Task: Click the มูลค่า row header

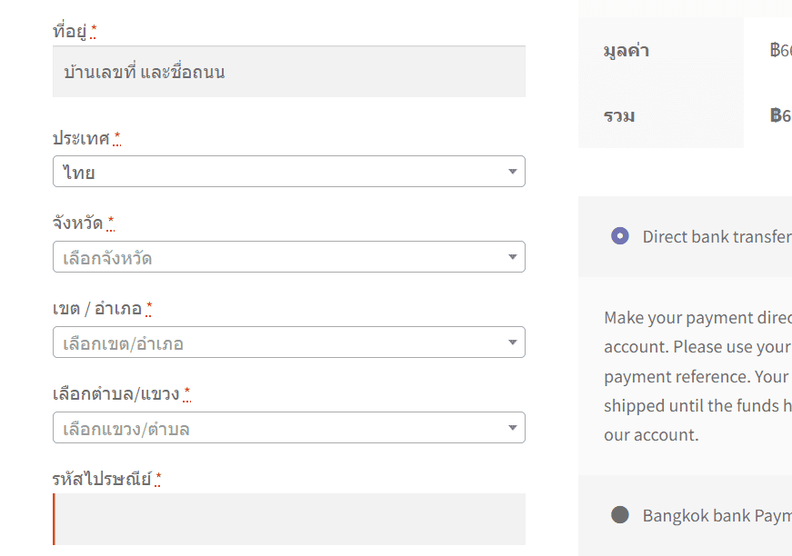Action: click(x=627, y=51)
